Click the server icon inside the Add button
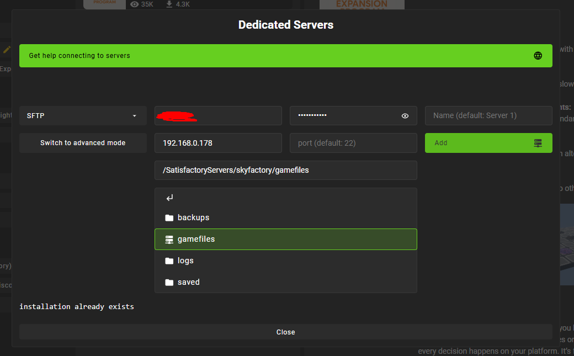 [538, 143]
